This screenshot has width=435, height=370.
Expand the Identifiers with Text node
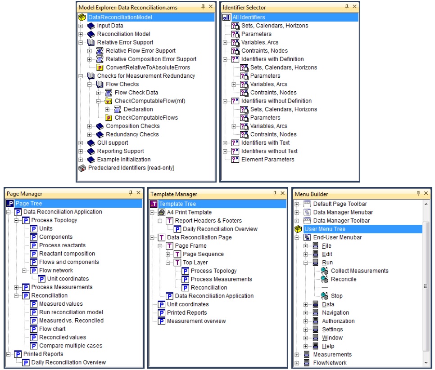pyautogui.click(x=225, y=143)
